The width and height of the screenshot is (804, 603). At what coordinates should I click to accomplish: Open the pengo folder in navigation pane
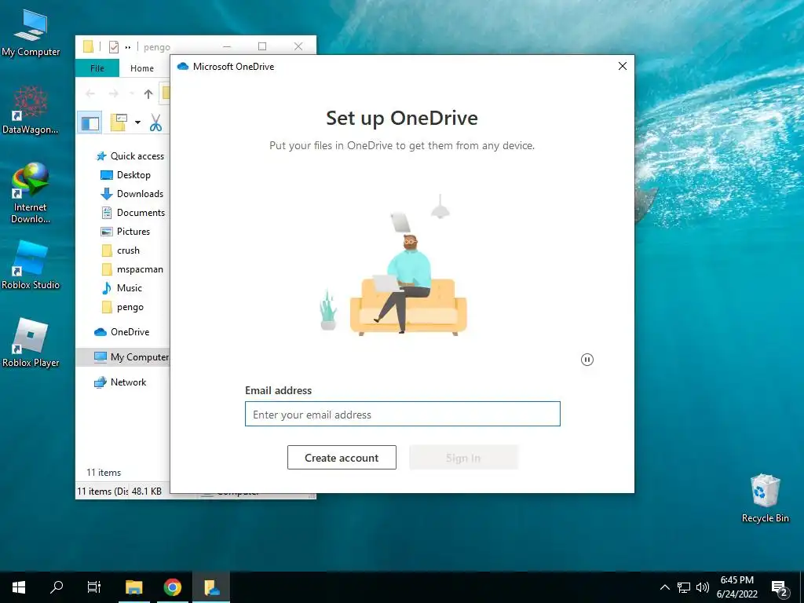coord(122,307)
